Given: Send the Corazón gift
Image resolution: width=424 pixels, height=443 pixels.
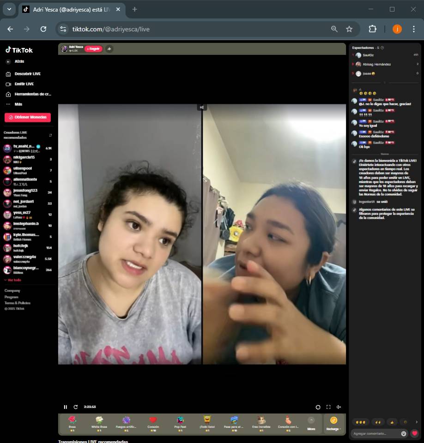Looking at the screenshot, I should [x=153, y=422].
